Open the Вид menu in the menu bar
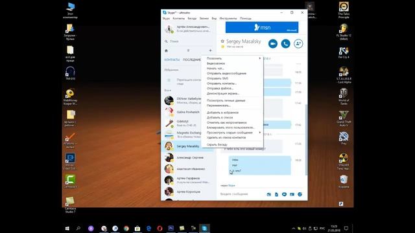The width and height of the screenshot is (415, 233). pos(214,19)
